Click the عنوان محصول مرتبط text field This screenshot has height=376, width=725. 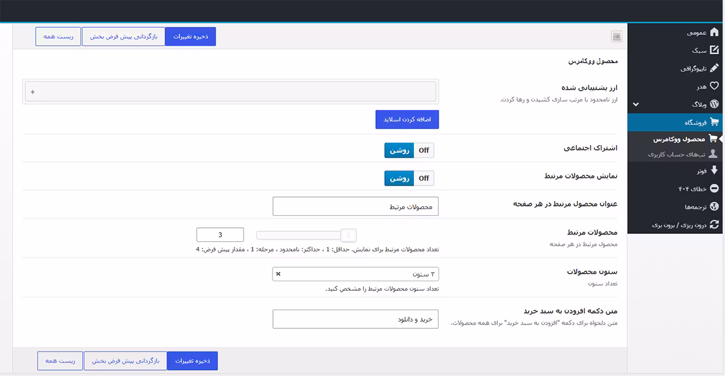click(x=355, y=206)
